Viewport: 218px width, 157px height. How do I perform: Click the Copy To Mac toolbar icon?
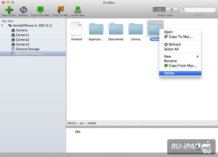coord(61,10)
